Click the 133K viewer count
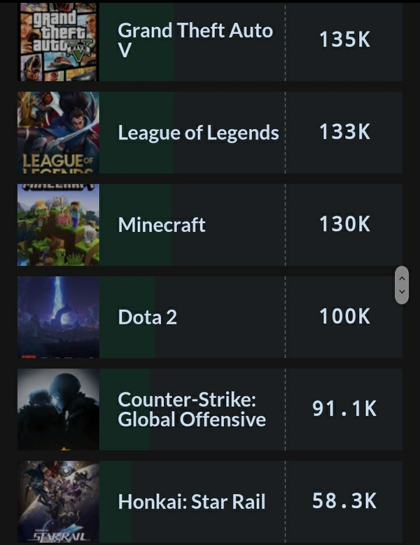The width and height of the screenshot is (420, 545). tap(345, 132)
